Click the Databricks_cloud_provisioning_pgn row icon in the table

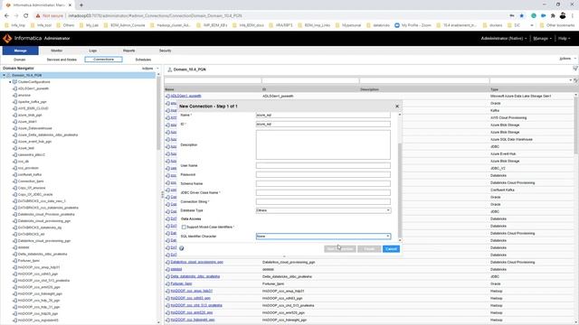click(x=167, y=263)
